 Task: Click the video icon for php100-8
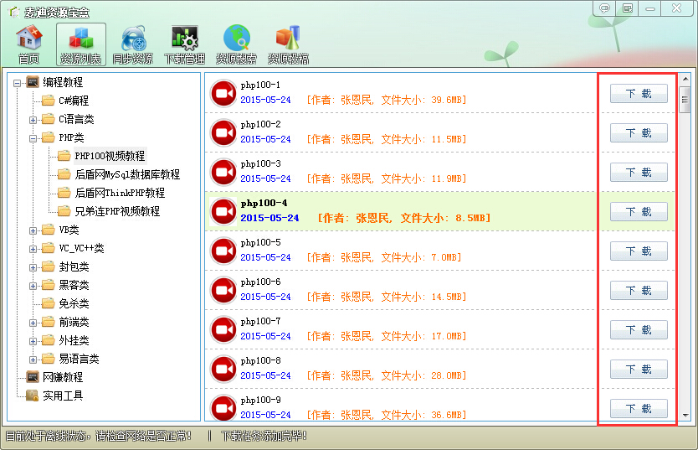223,369
